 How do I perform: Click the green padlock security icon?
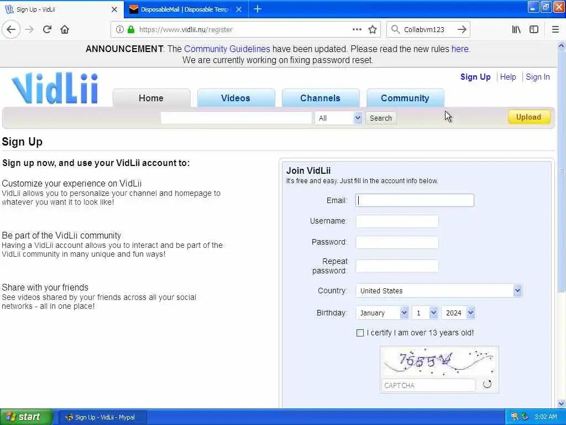point(131,30)
